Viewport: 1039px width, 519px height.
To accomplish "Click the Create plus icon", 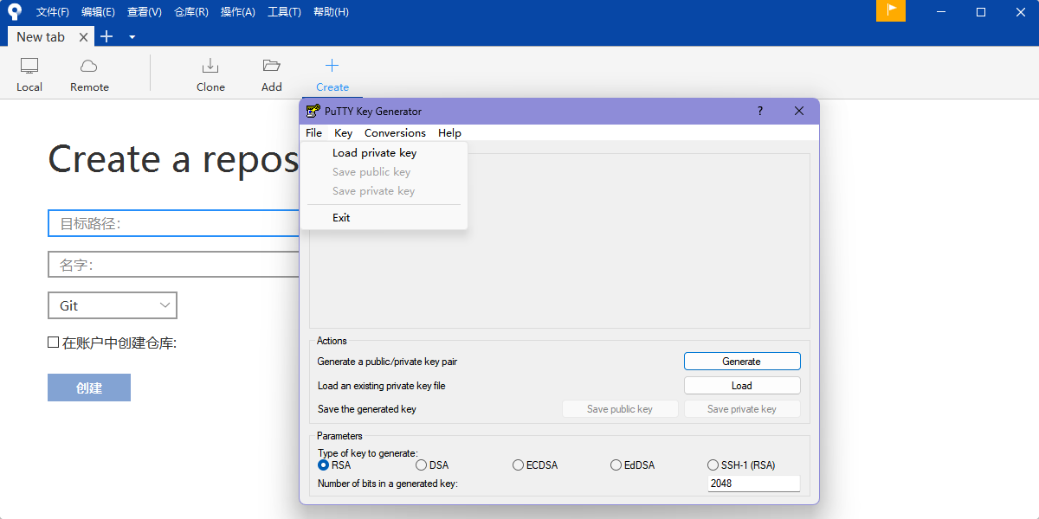I will coord(332,67).
